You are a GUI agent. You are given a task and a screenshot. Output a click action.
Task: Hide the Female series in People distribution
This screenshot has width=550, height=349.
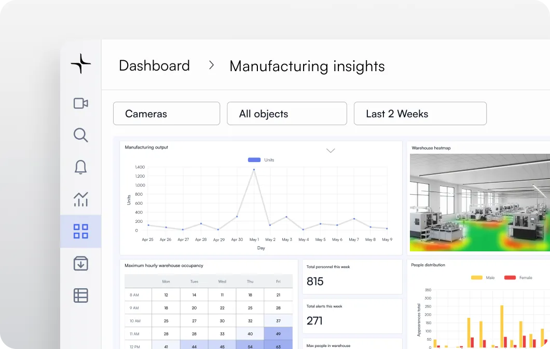pyautogui.click(x=518, y=277)
